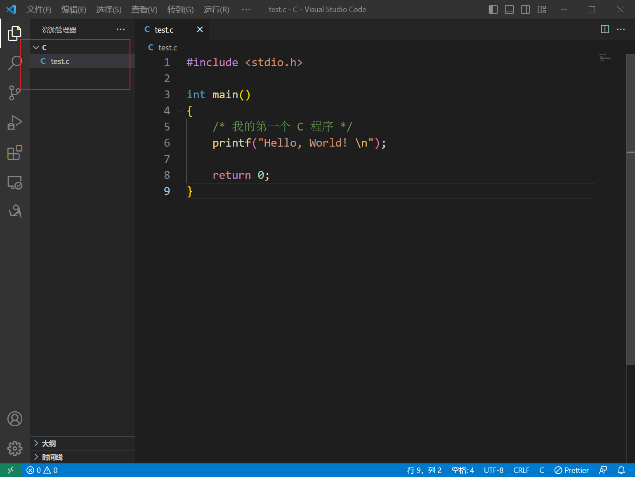Image resolution: width=635 pixels, height=477 pixels.
Task: Split the editor to the right
Action: click(x=605, y=29)
